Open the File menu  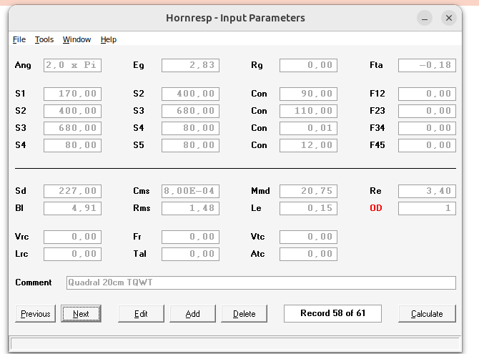(19, 40)
